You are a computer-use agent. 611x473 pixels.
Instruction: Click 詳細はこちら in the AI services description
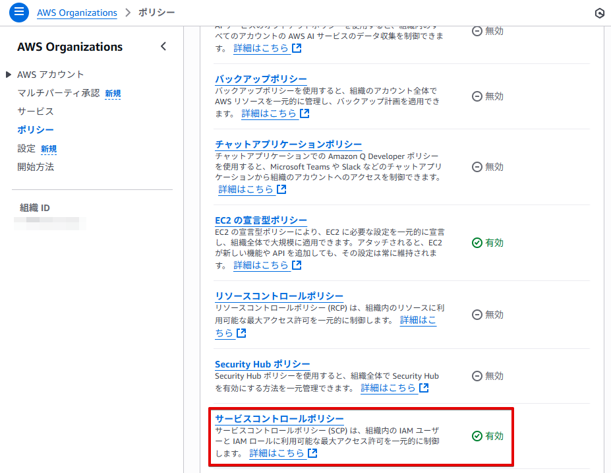coord(261,48)
